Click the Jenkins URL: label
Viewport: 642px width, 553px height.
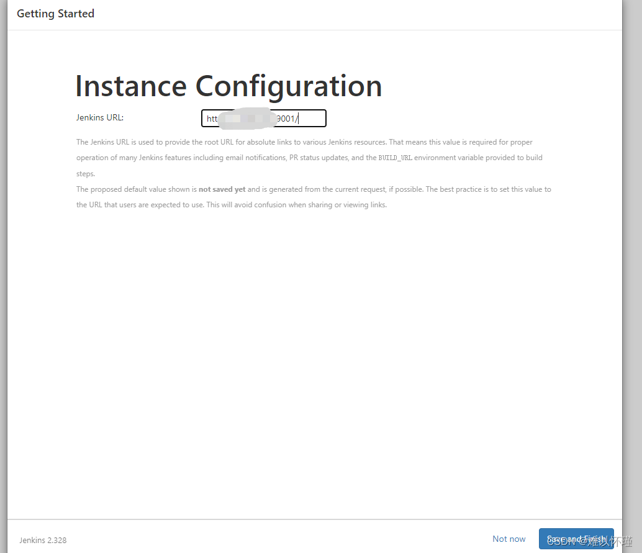pos(100,117)
